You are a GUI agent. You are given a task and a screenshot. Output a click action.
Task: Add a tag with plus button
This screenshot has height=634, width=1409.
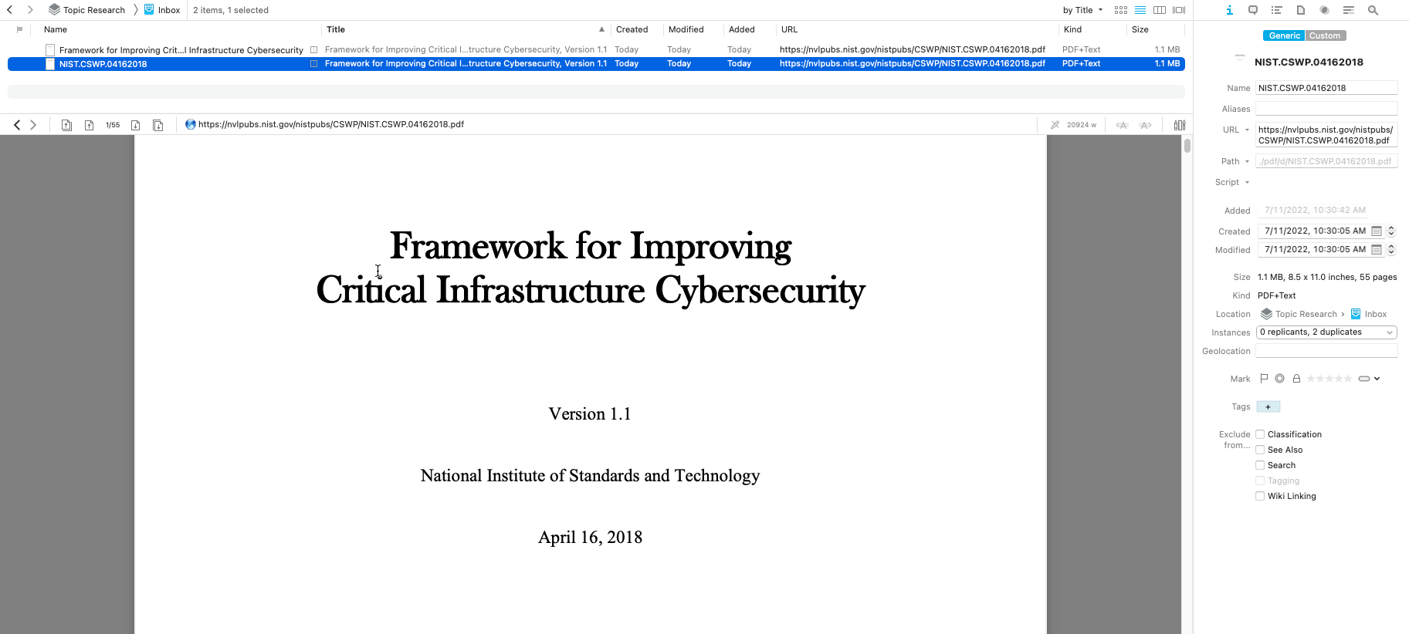click(x=1268, y=406)
